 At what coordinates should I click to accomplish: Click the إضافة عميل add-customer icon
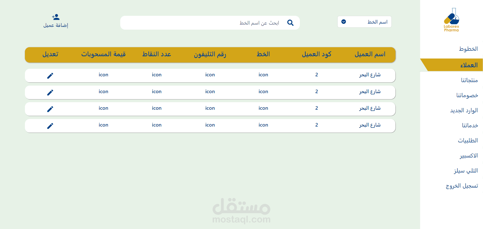pyautogui.click(x=56, y=17)
